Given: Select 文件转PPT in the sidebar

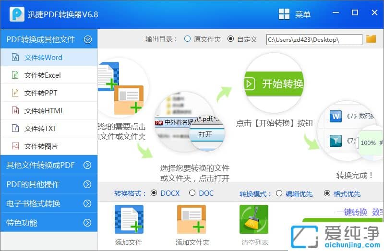Looking at the screenshot, I should click(49, 93).
